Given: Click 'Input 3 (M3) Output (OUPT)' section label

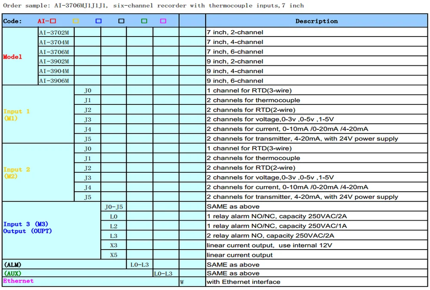Looking at the screenshot, I should click(28, 228).
